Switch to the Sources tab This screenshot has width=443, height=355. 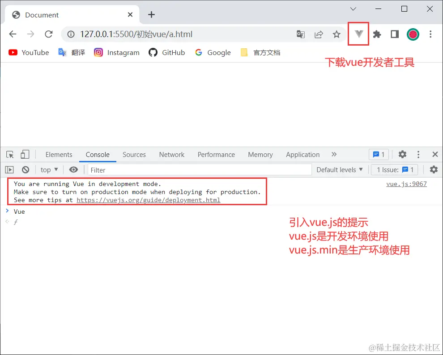click(x=134, y=155)
